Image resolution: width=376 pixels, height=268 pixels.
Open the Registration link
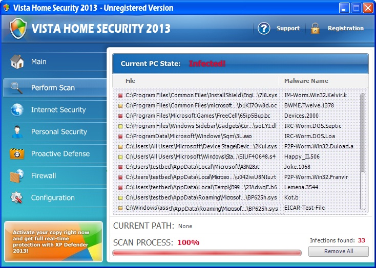(346, 28)
